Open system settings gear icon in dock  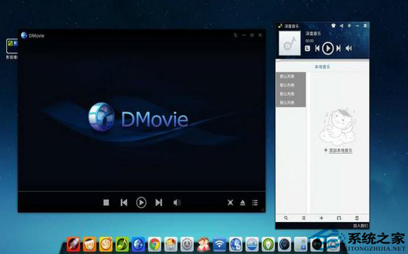coord(187,244)
